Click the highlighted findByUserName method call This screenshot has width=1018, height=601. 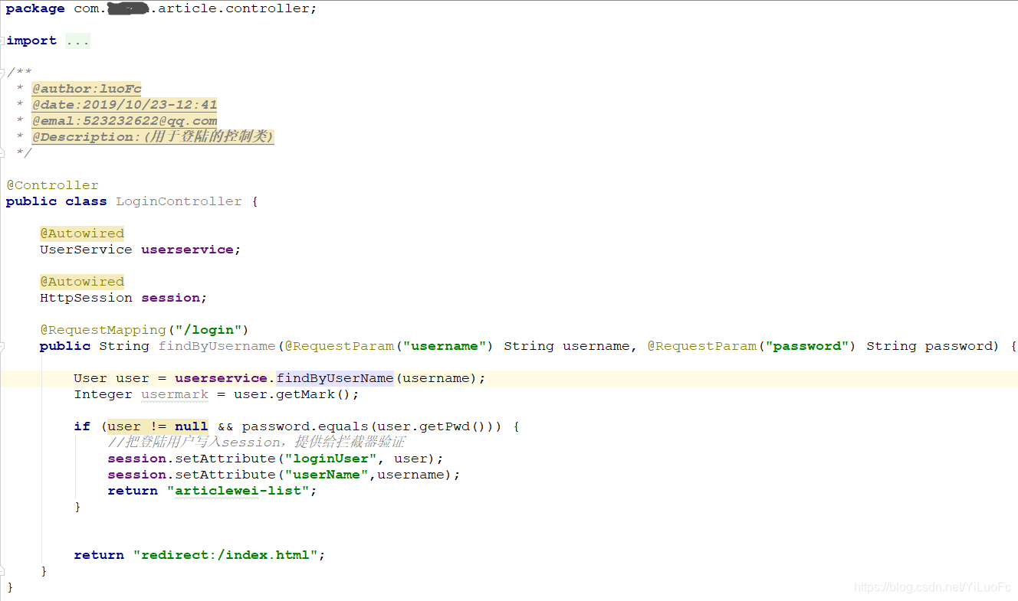[335, 378]
